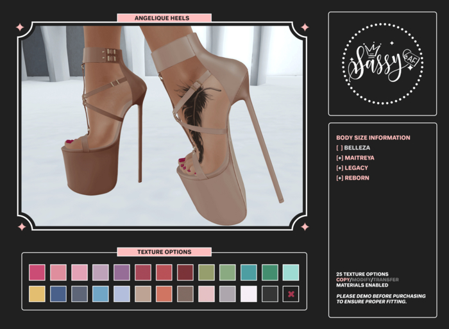
Task: Click the Materials Enabled text
Action: pyautogui.click(x=362, y=285)
